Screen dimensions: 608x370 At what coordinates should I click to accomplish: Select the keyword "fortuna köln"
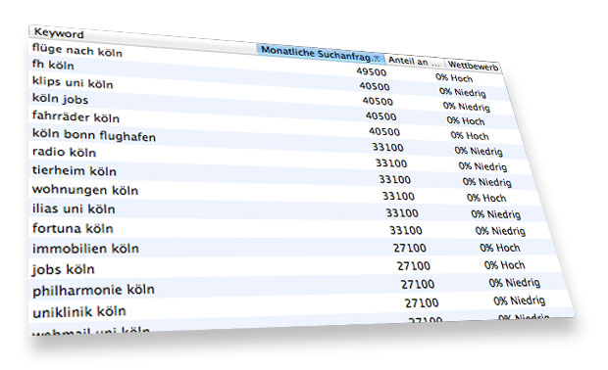73,228
